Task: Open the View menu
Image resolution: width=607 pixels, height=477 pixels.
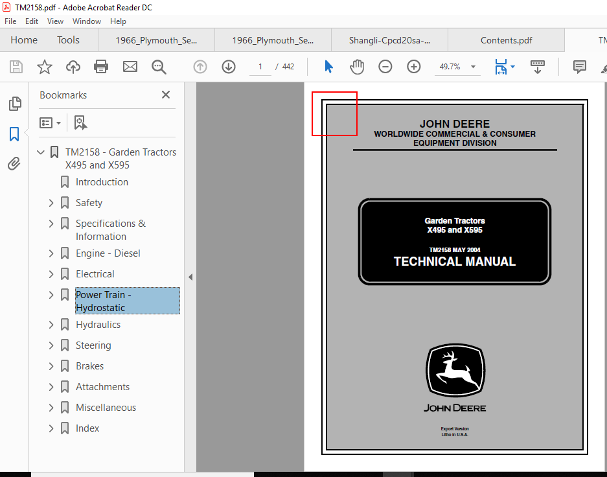Action: coord(55,21)
